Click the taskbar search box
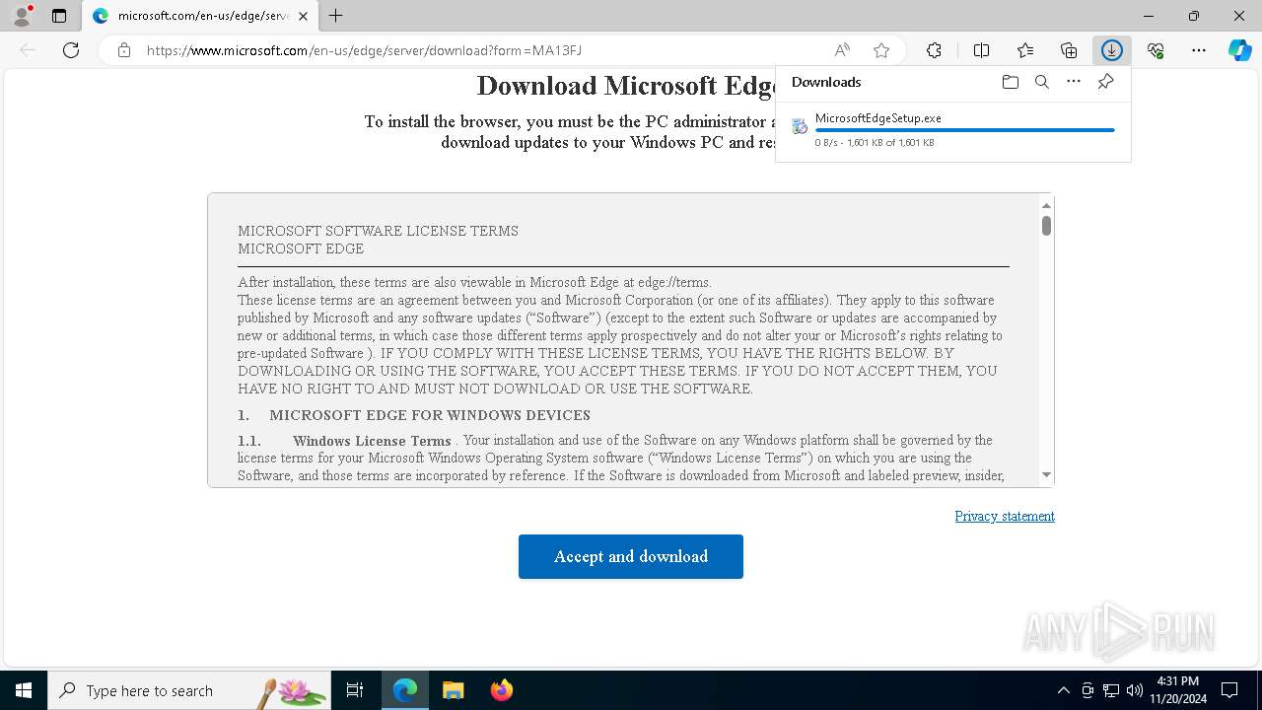This screenshot has width=1262, height=710. point(189,690)
